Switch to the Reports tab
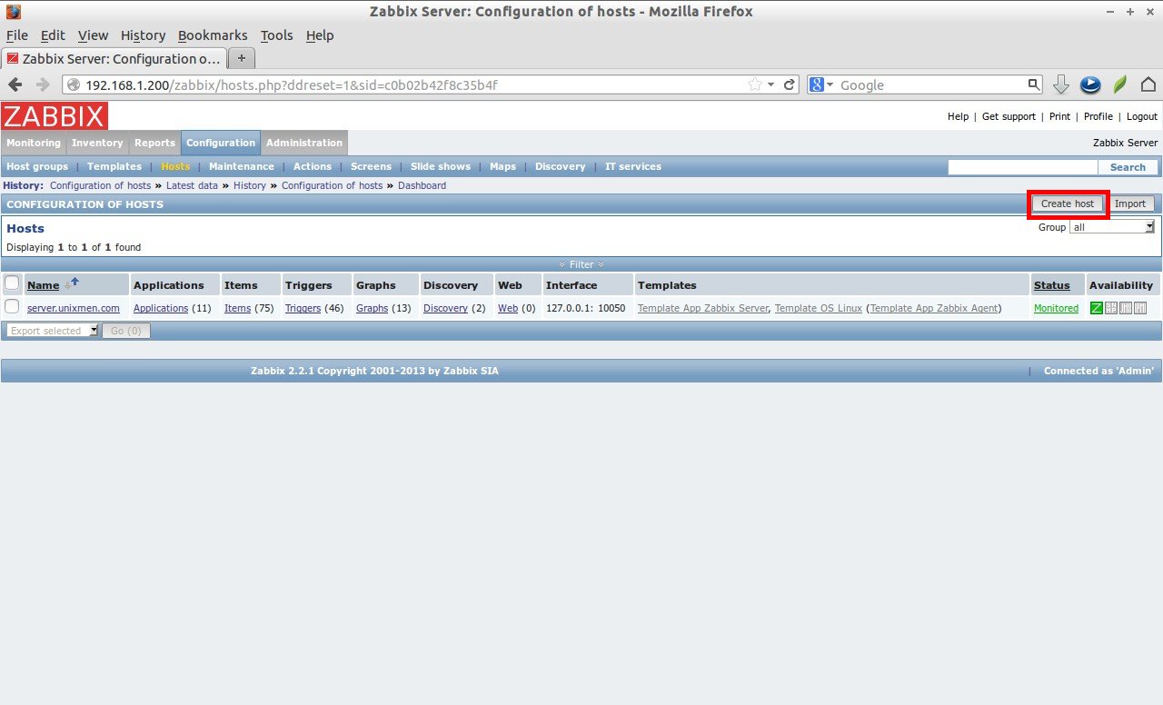Viewport: 1163px width, 705px height. 154,143
